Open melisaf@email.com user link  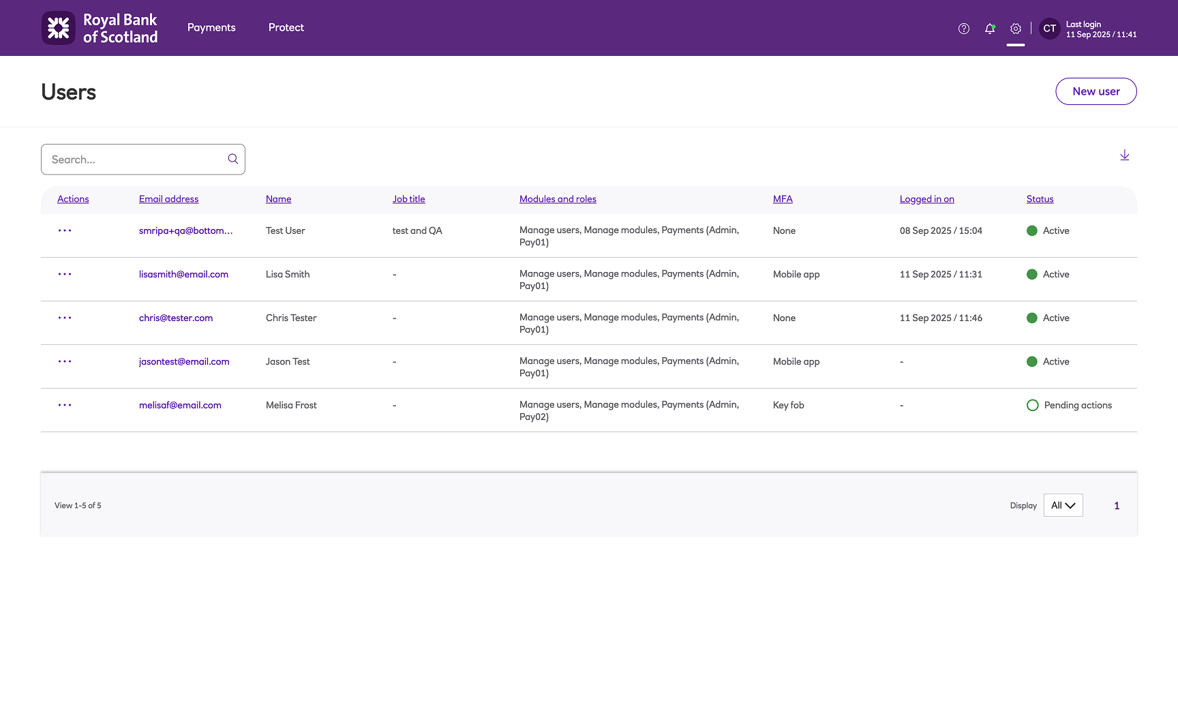(x=180, y=405)
